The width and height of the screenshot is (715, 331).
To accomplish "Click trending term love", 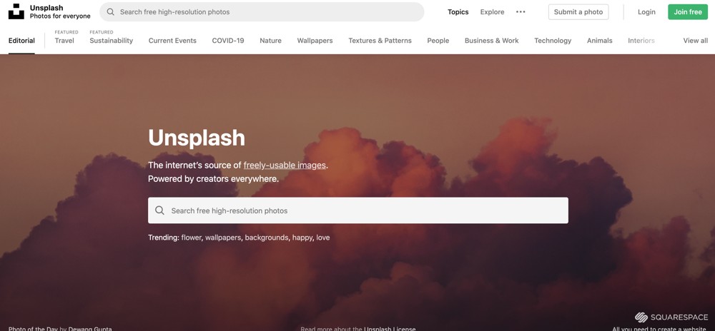I will 323,238.
